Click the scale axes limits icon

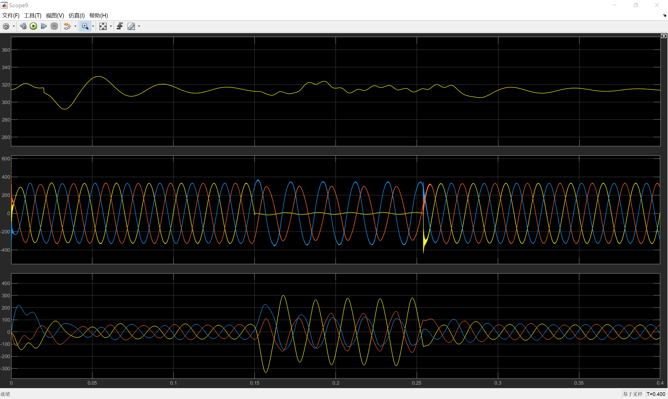click(x=103, y=26)
